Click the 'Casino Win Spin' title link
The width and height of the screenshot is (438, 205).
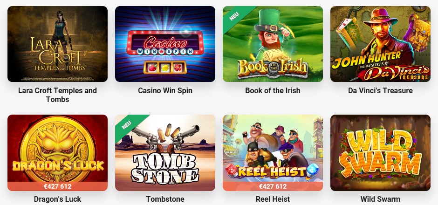(x=165, y=90)
